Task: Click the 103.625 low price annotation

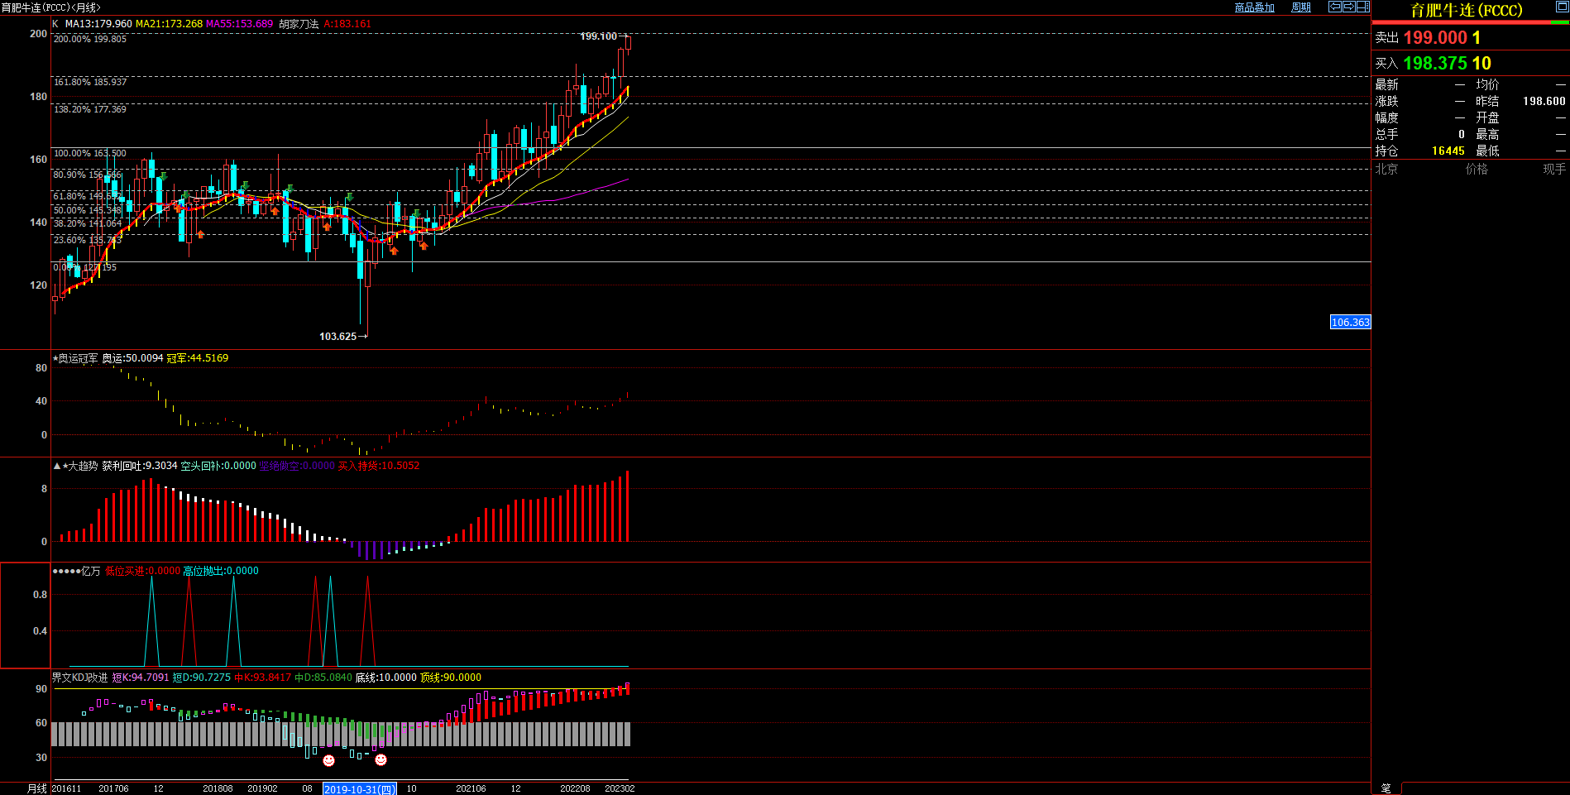Action: coord(337,337)
